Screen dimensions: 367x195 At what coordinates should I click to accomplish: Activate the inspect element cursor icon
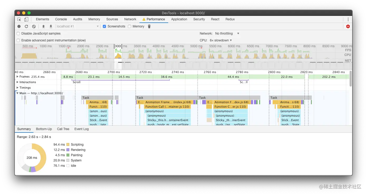click(19, 19)
